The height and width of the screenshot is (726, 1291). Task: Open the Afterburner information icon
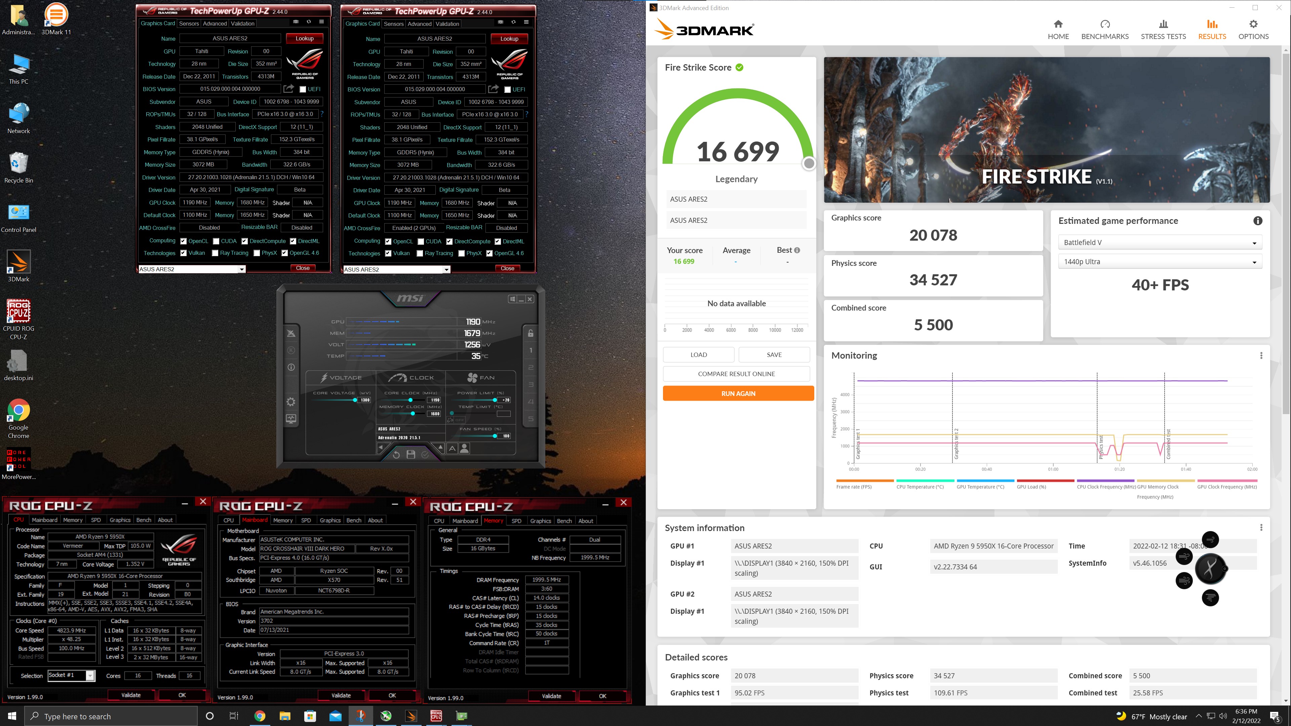click(x=291, y=367)
